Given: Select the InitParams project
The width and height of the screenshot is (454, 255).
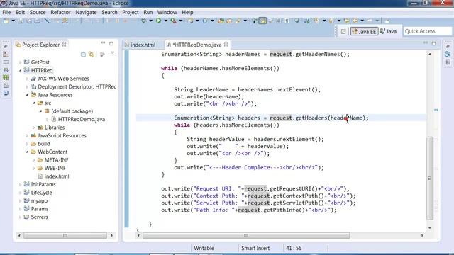Looking at the screenshot, I should tap(43, 184).
